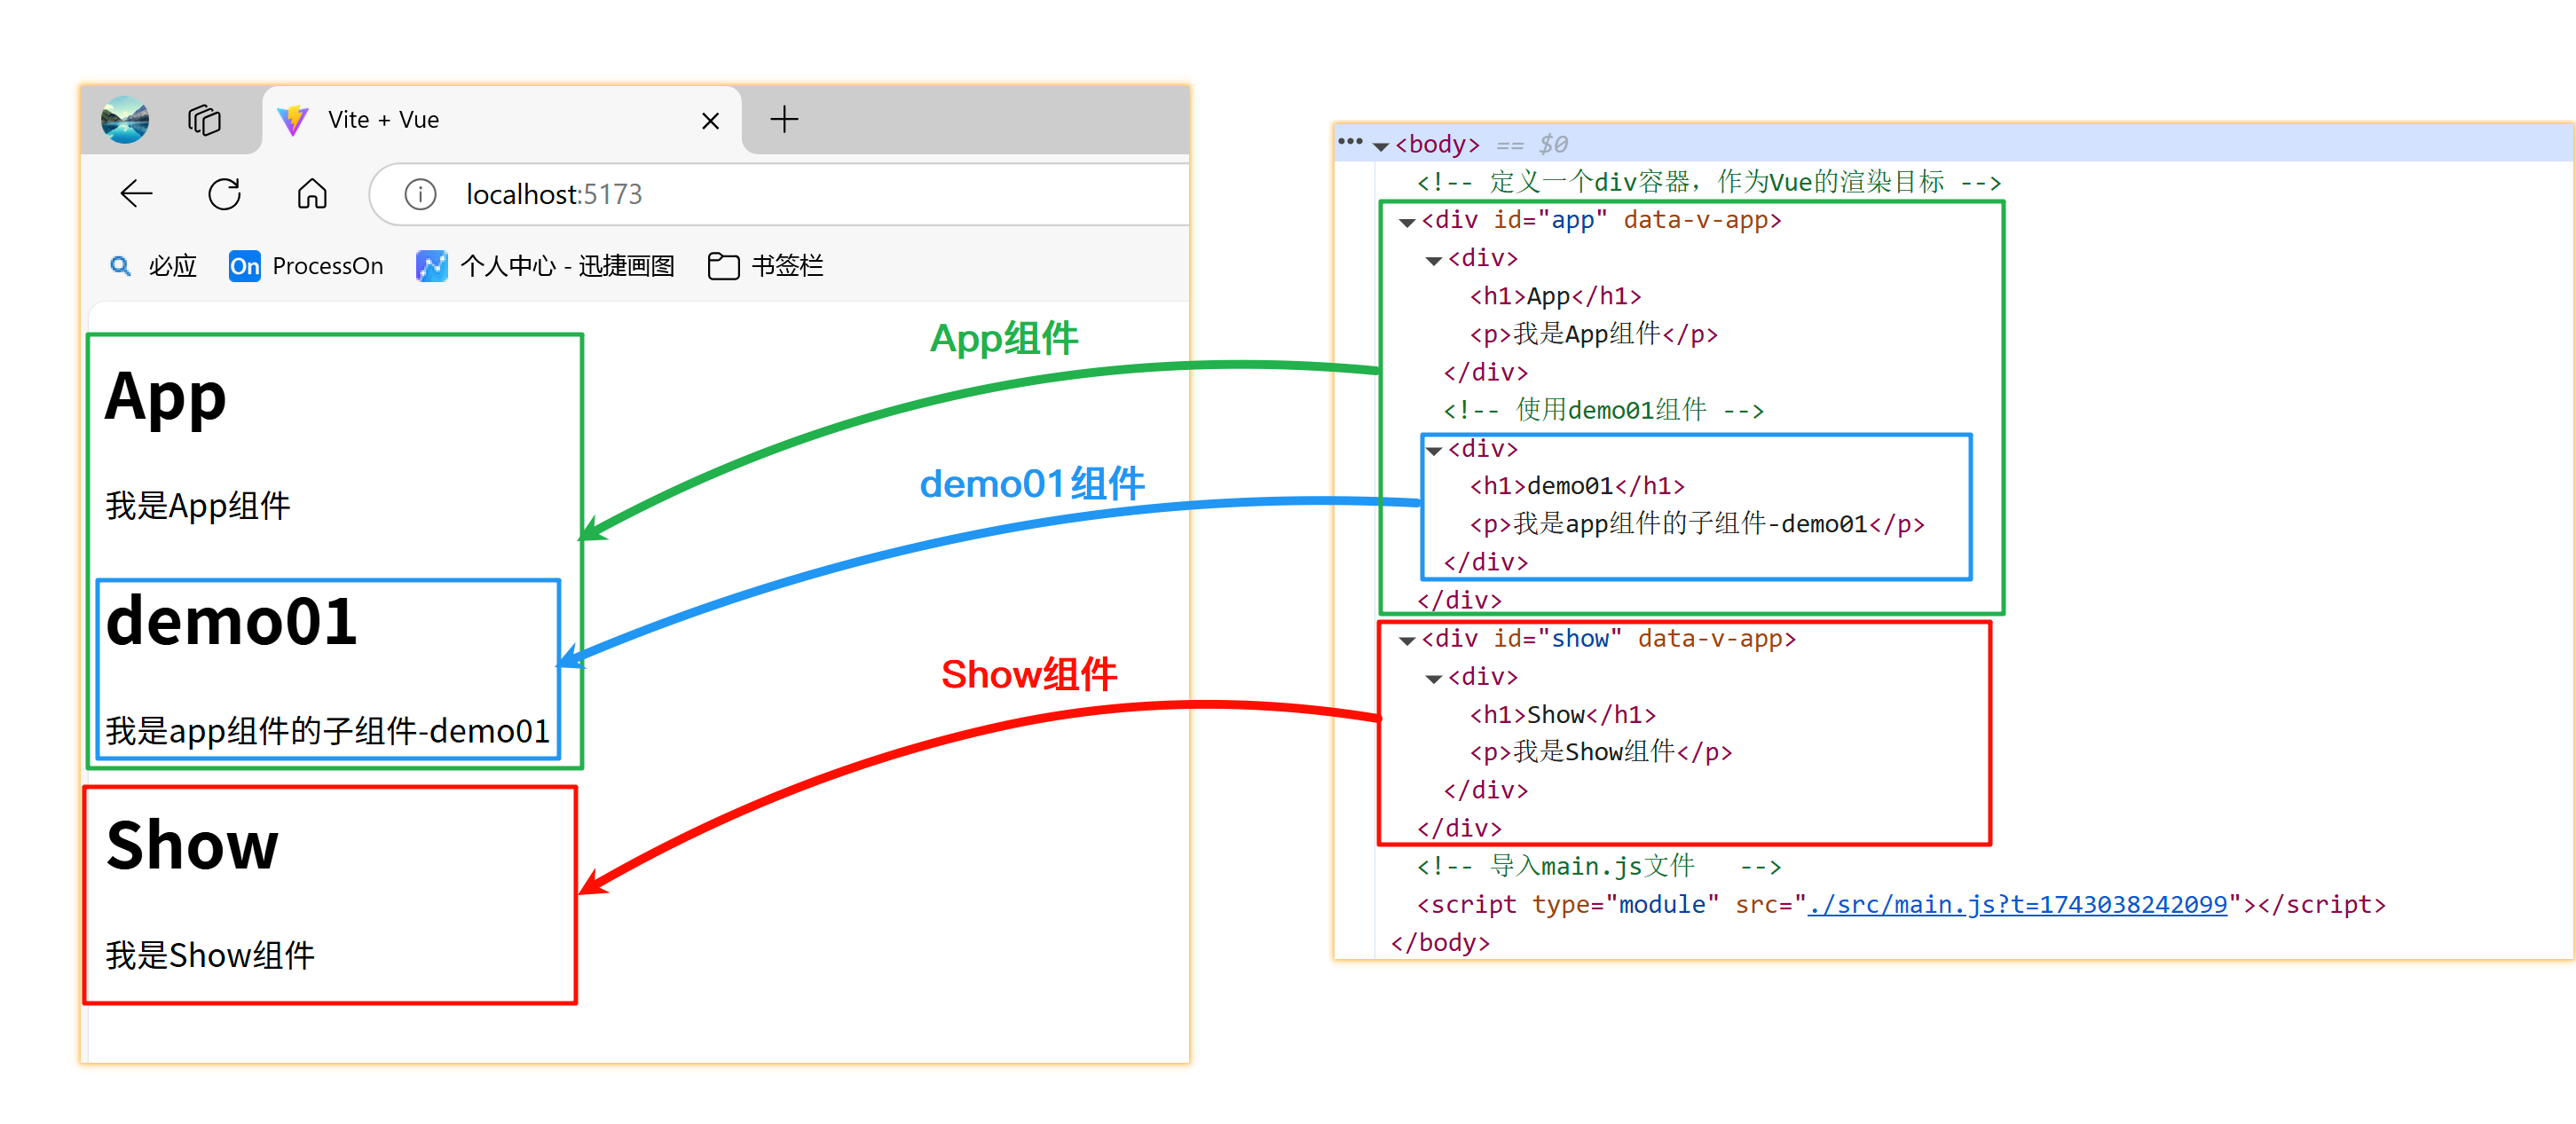Open three dots beside body element
The height and width of the screenshot is (1124, 2576).
click(x=1350, y=142)
